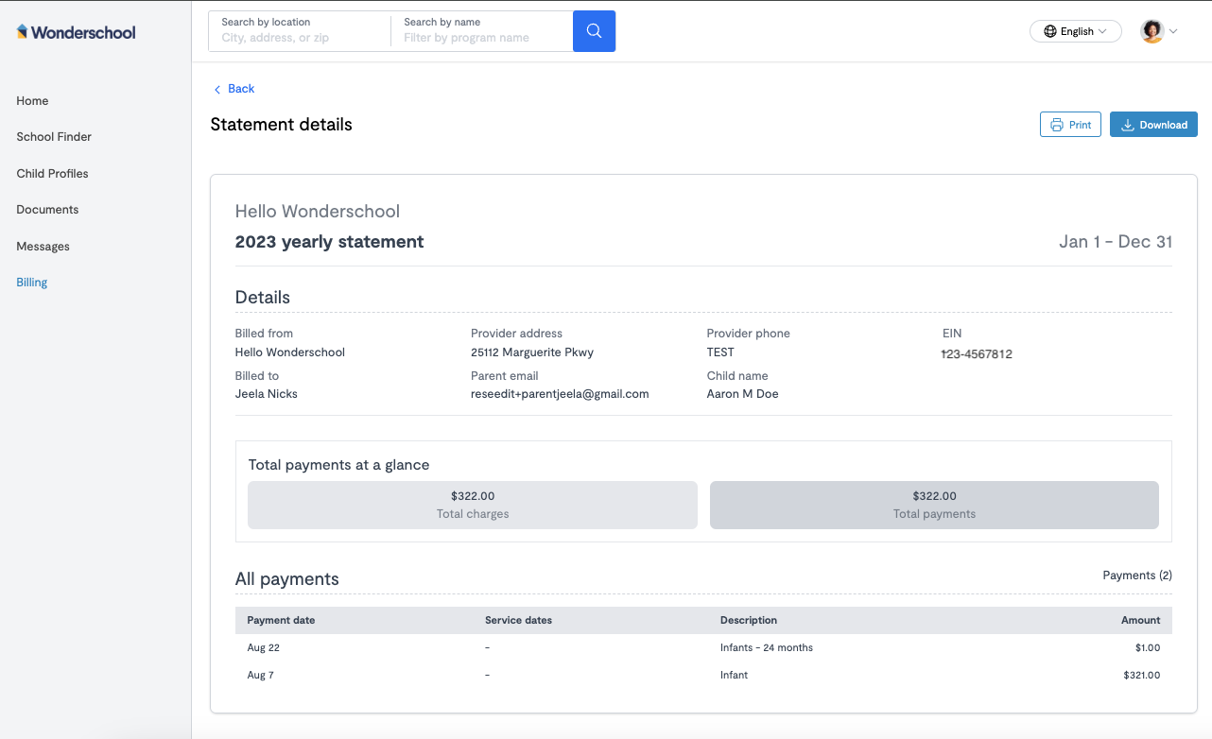The image size is (1212, 739).
Task: Click the blue search magnifier button
Action: (594, 31)
